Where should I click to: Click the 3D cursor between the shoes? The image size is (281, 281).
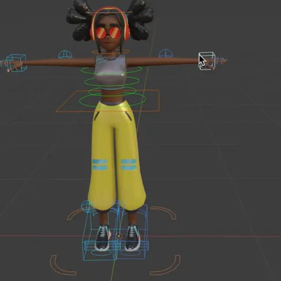tap(119, 236)
